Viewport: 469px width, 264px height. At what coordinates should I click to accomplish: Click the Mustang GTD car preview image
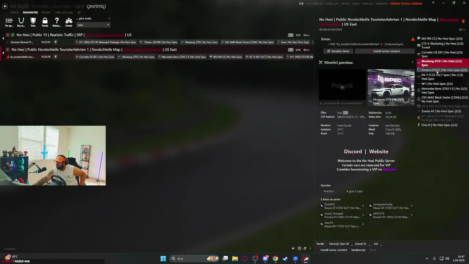[x=391, y=87]
